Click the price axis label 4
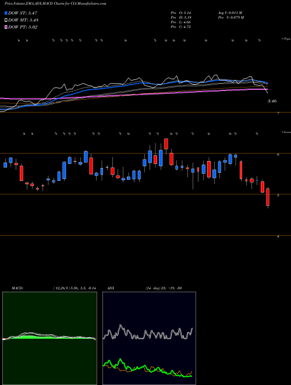 (278, 236)
